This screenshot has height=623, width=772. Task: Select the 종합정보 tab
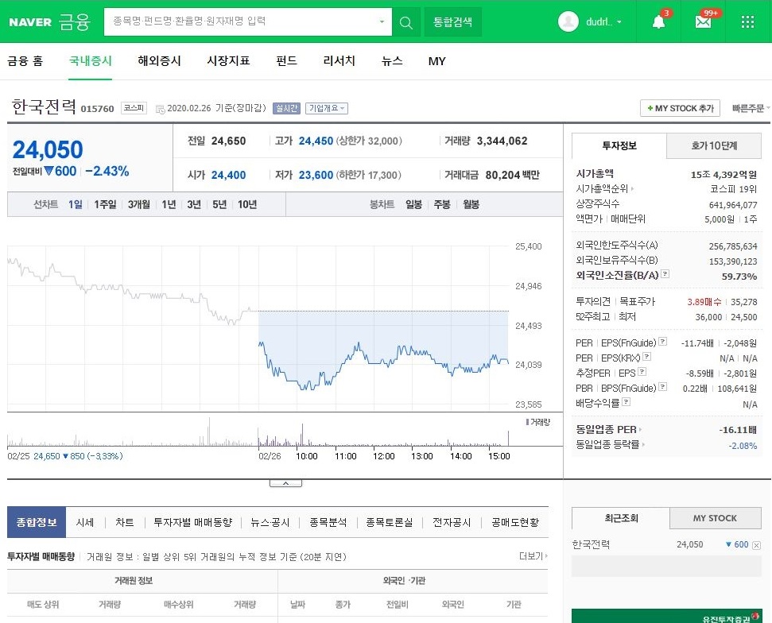coord(37,522)
